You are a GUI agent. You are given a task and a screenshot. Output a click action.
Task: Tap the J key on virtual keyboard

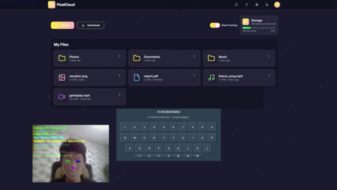pyautogui.click(x=188, y=148)
